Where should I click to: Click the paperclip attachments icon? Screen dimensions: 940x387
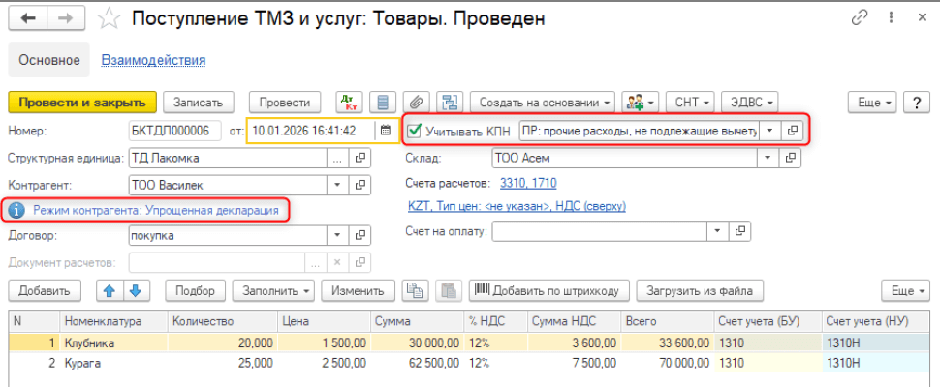pos(416,103)
